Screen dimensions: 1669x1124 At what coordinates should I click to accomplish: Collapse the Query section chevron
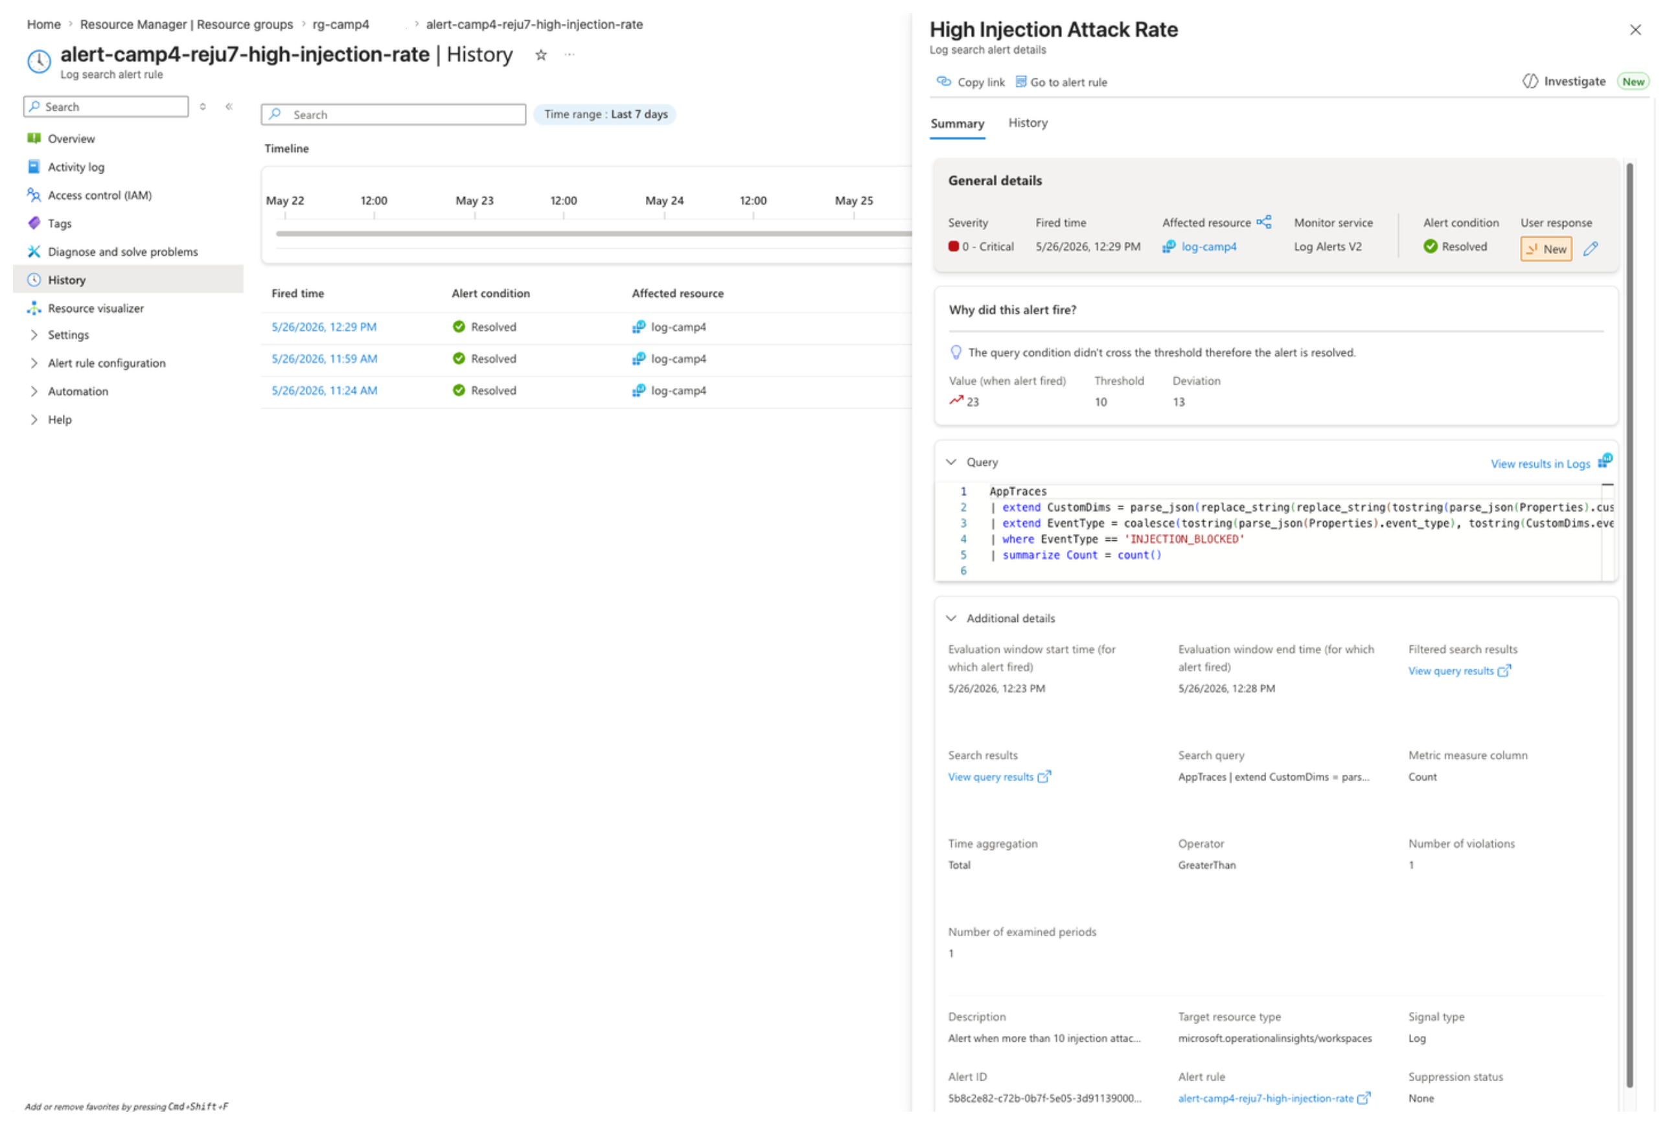coord(951,463)
